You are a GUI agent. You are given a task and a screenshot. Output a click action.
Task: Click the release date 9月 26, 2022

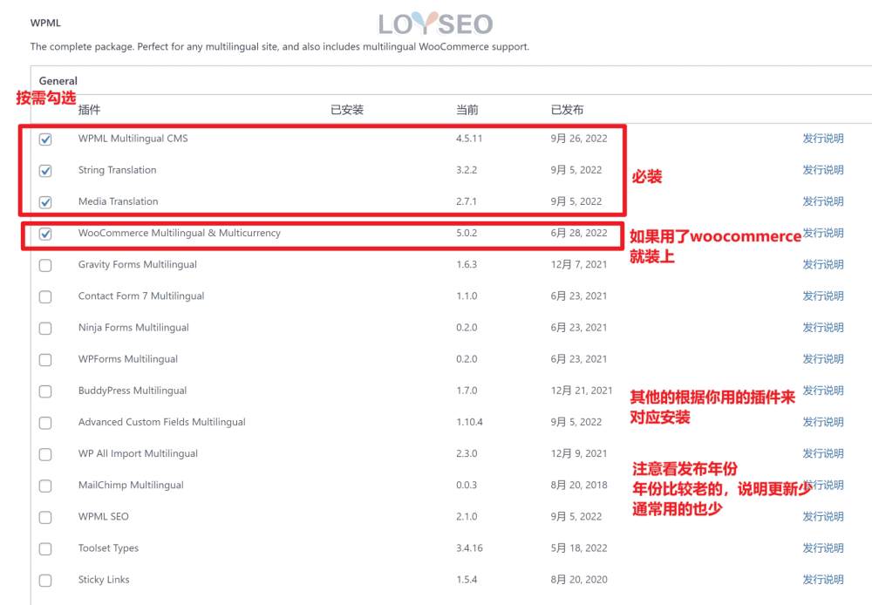[579, 139]
